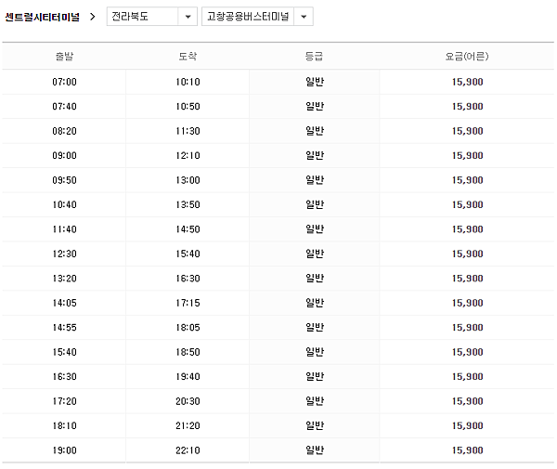Click the 12:10 arrival time
557x469 pixels.
tap(188, 155)
